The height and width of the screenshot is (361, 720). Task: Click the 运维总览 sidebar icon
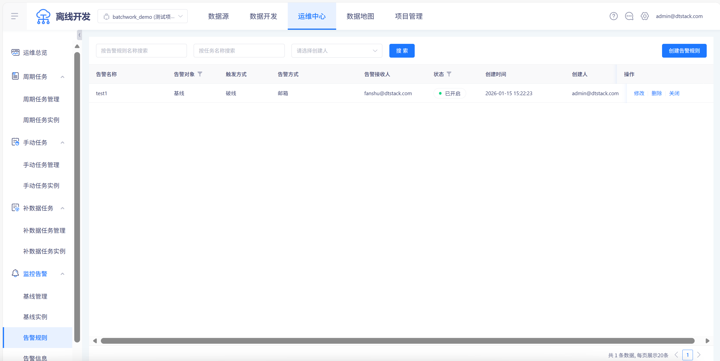click(15, 53)
